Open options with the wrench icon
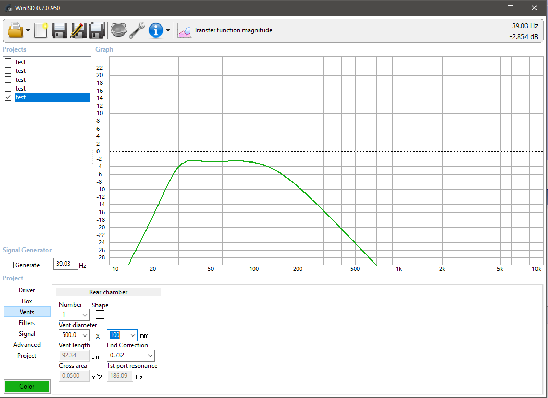 tap(137, 30)
